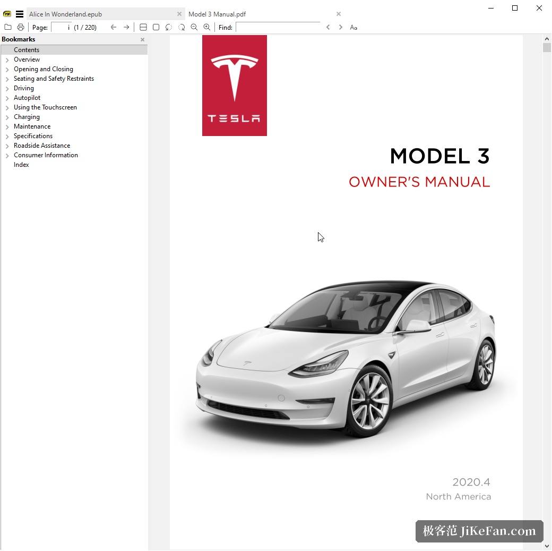This screenshot has width=552, height=551.
Task: Expand the Maintenance bookmark
Action: click(x=7, y=127)
